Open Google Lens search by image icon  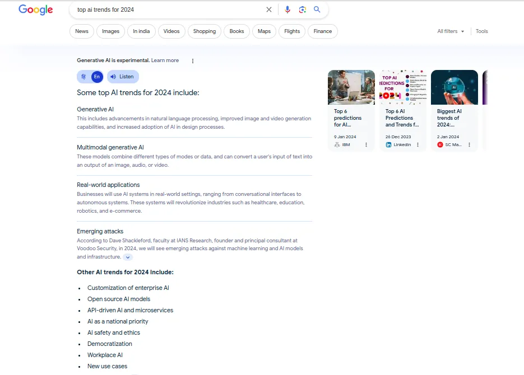point(303,10)
